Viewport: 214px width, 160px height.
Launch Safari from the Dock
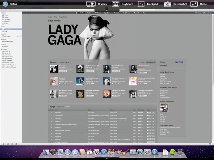(68, 152)
